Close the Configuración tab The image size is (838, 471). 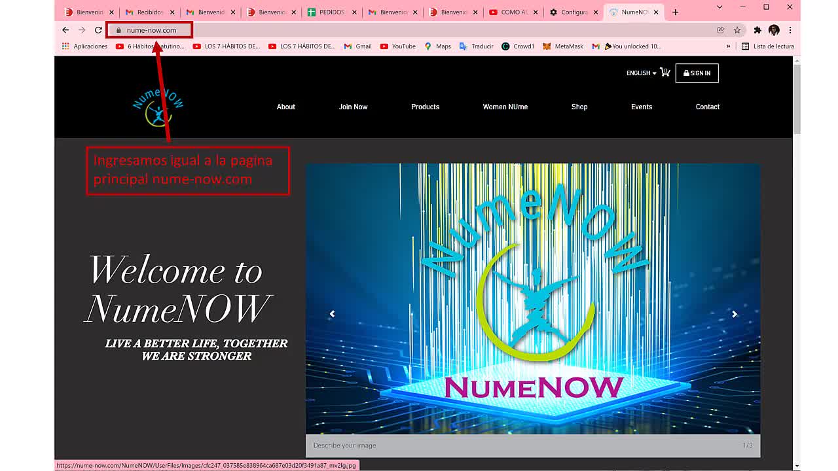click(x=596, y=12)
